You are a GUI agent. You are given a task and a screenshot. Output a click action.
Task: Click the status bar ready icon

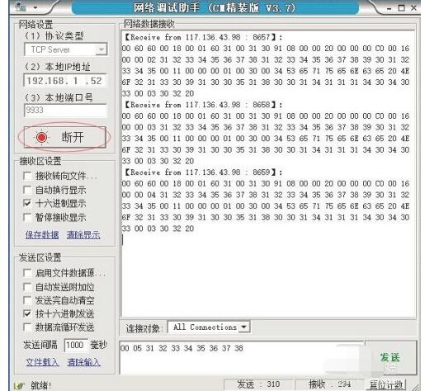[x=18, y=385]
